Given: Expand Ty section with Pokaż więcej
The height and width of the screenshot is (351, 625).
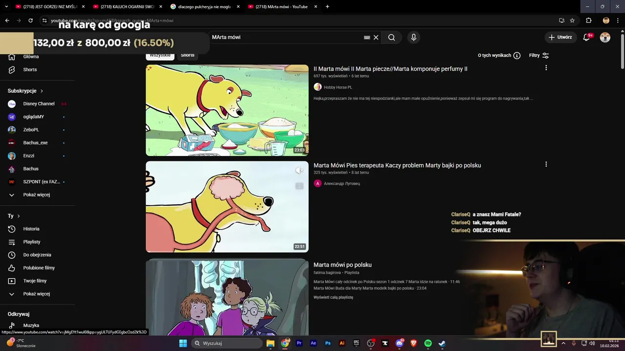Looking at the screenshot, I should [x=38, y=294].
